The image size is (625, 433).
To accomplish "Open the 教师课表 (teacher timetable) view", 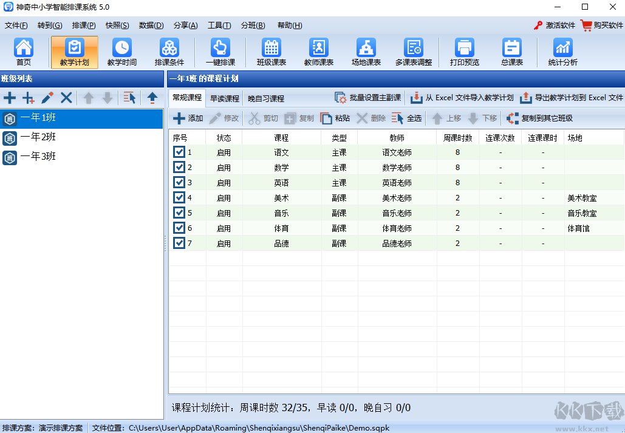I will pyautogui.click(x=317, y=52).
